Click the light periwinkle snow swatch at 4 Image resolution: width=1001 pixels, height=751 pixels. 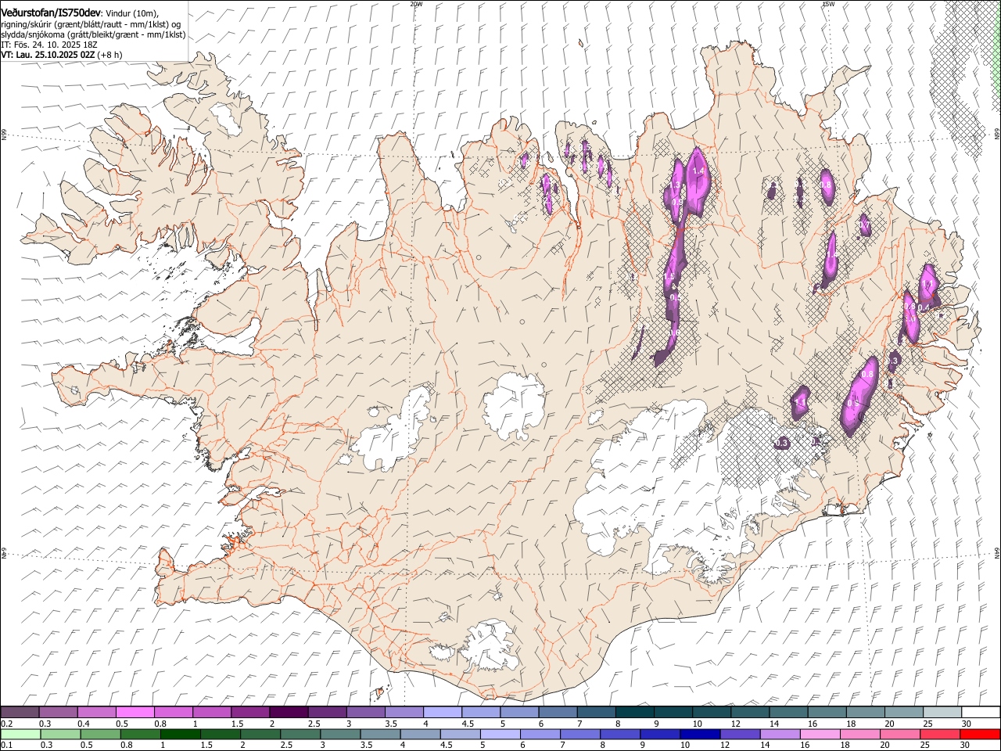443,712
